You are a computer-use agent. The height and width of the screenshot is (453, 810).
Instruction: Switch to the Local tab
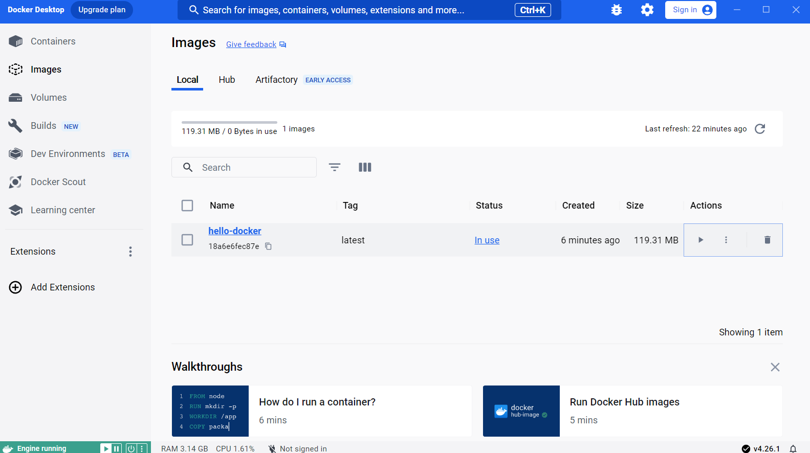click(x=187, y=80)
